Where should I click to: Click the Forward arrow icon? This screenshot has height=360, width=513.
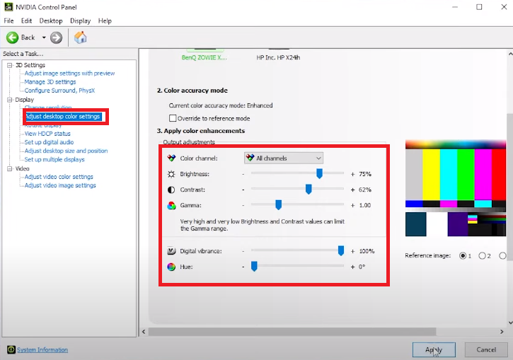point(56,37)
